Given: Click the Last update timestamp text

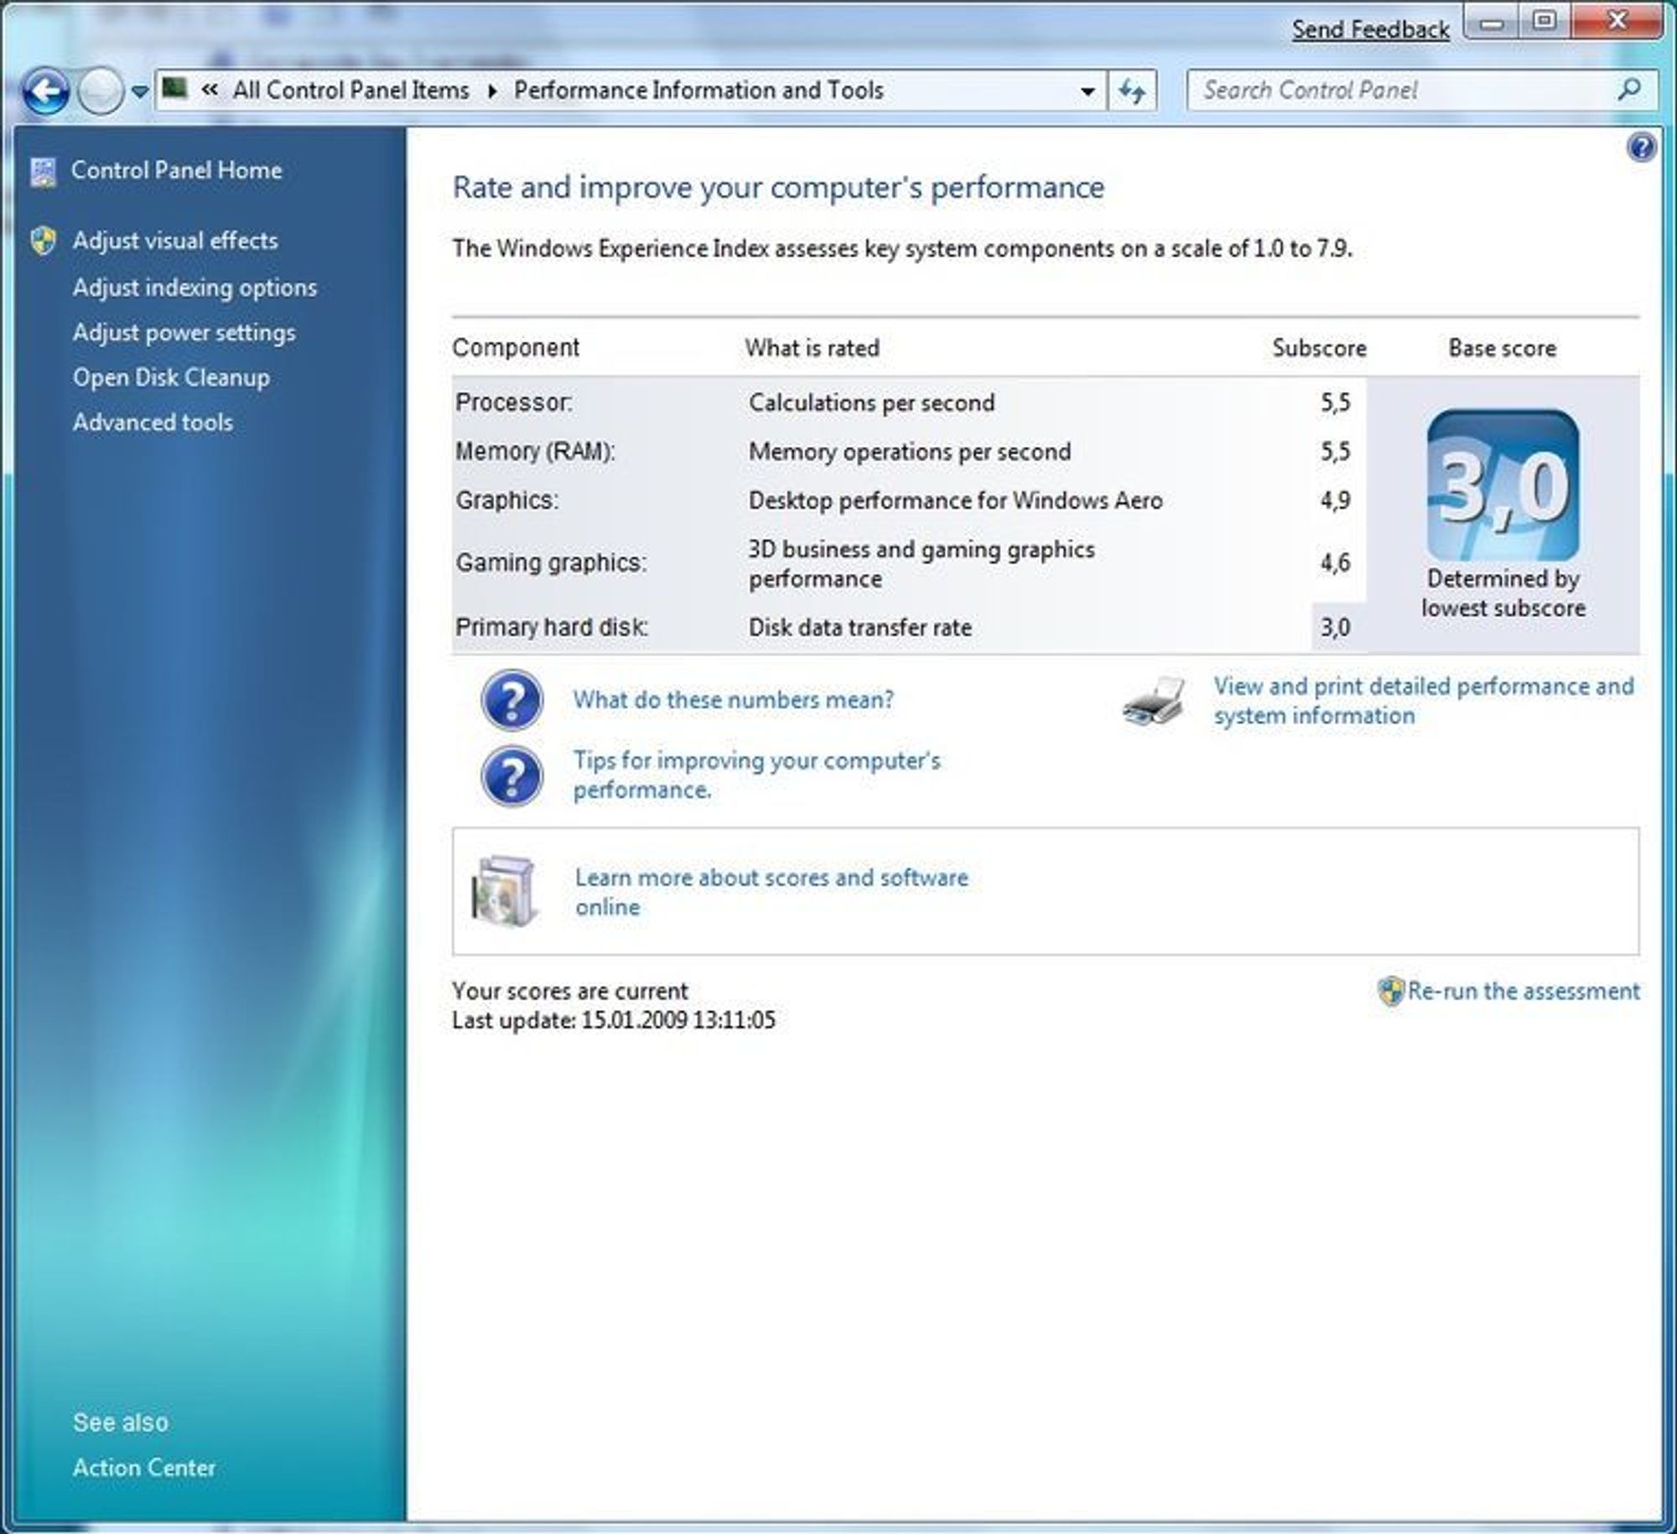Looking at the screenshot, I should click(614, 1020).
